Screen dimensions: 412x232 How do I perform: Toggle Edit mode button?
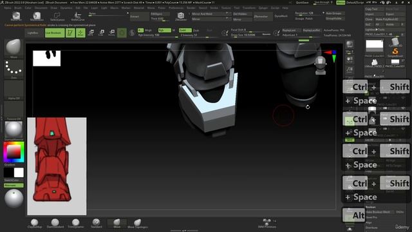point(70,33)
